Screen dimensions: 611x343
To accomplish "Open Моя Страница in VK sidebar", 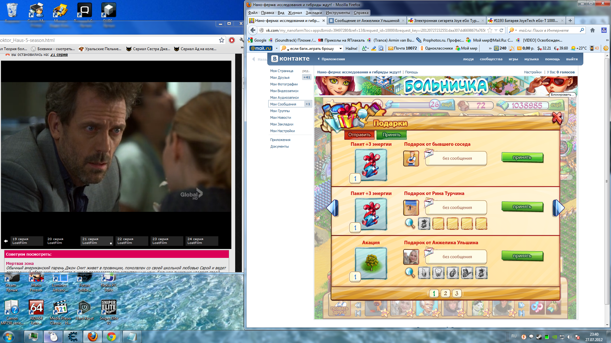I will click(282, 71).
